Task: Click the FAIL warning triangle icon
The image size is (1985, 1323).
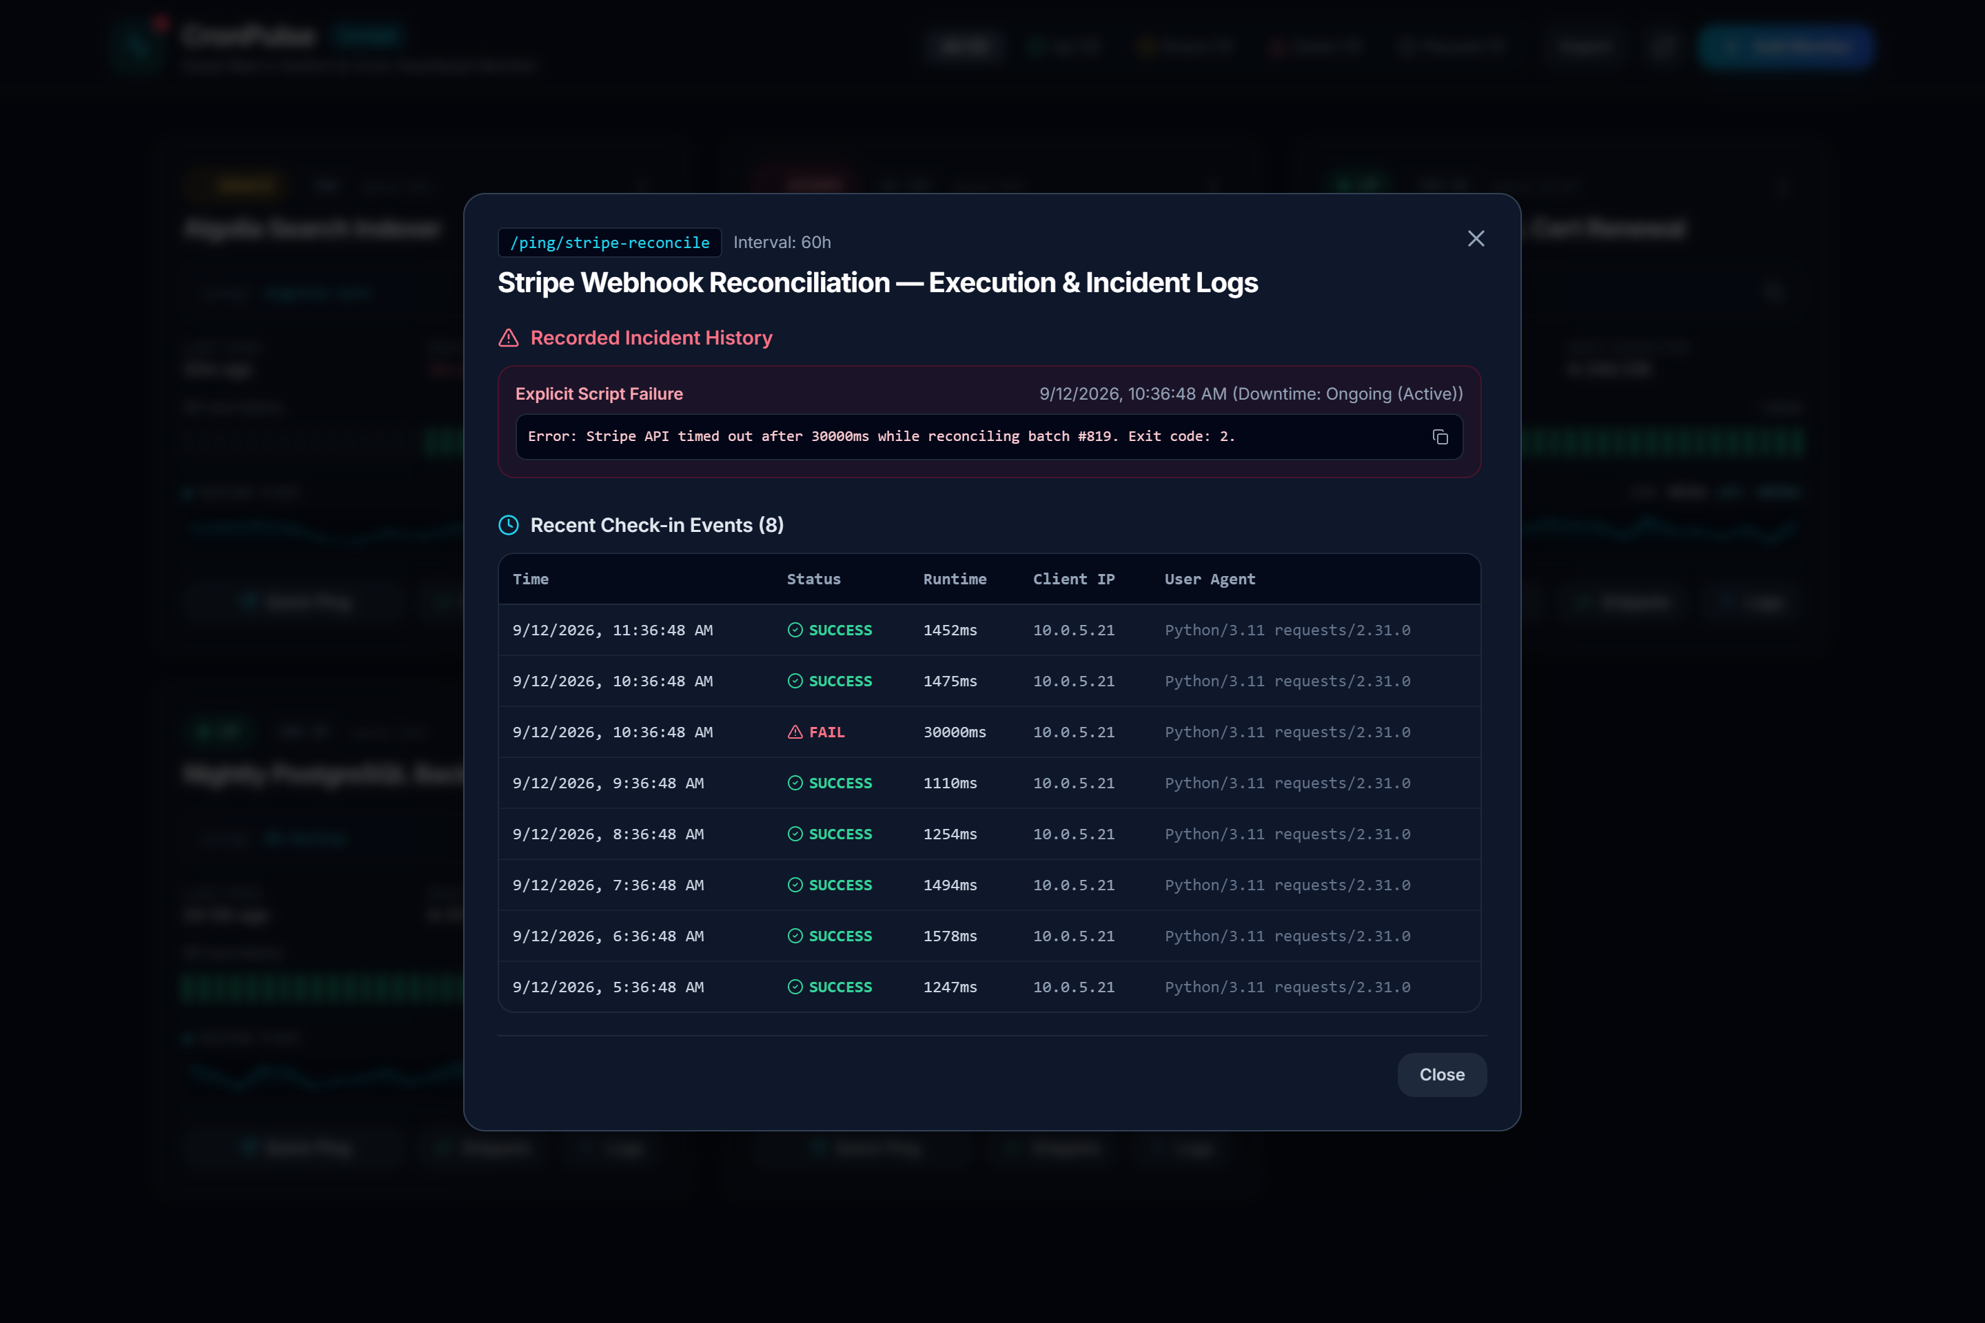Action: click(x=795, y=732)
